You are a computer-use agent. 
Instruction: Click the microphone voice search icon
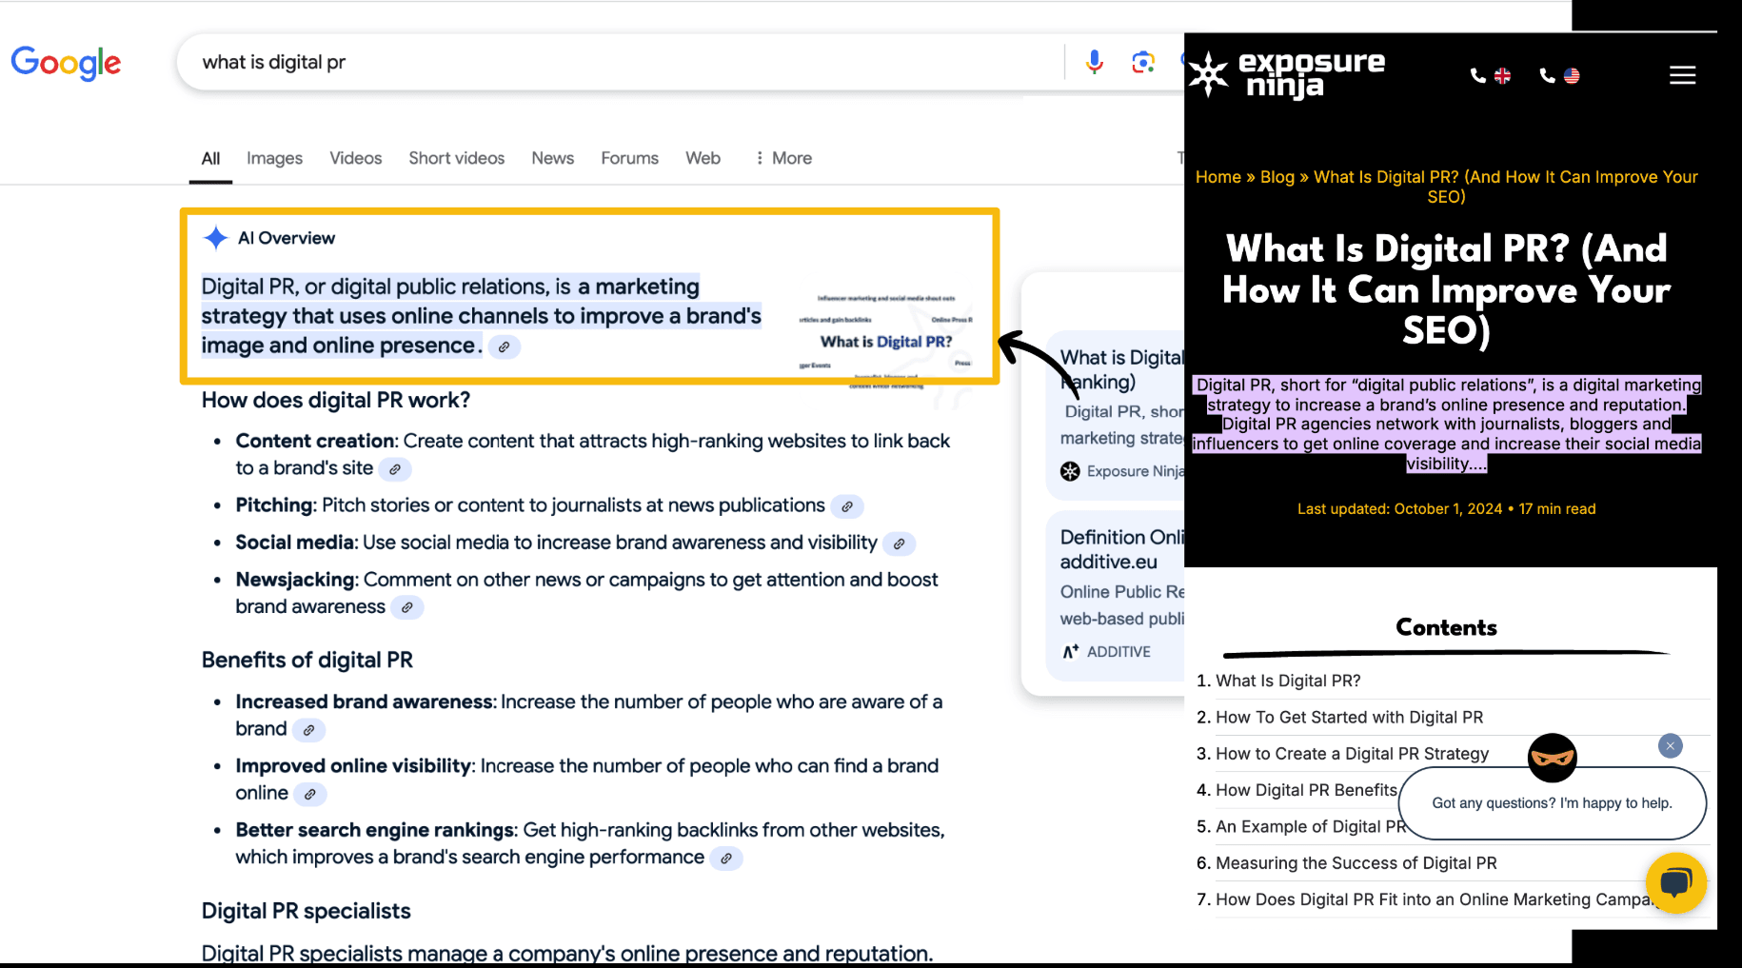tap(1095, 62)
